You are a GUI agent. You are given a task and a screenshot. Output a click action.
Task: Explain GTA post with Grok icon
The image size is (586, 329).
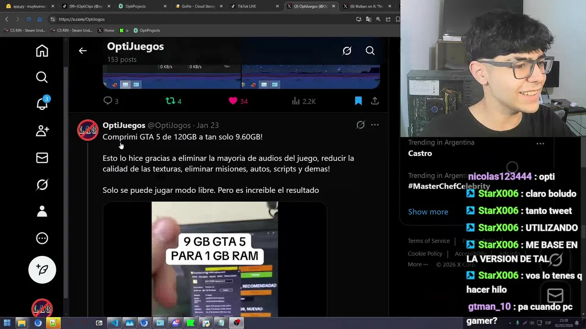tap(361, 125)
